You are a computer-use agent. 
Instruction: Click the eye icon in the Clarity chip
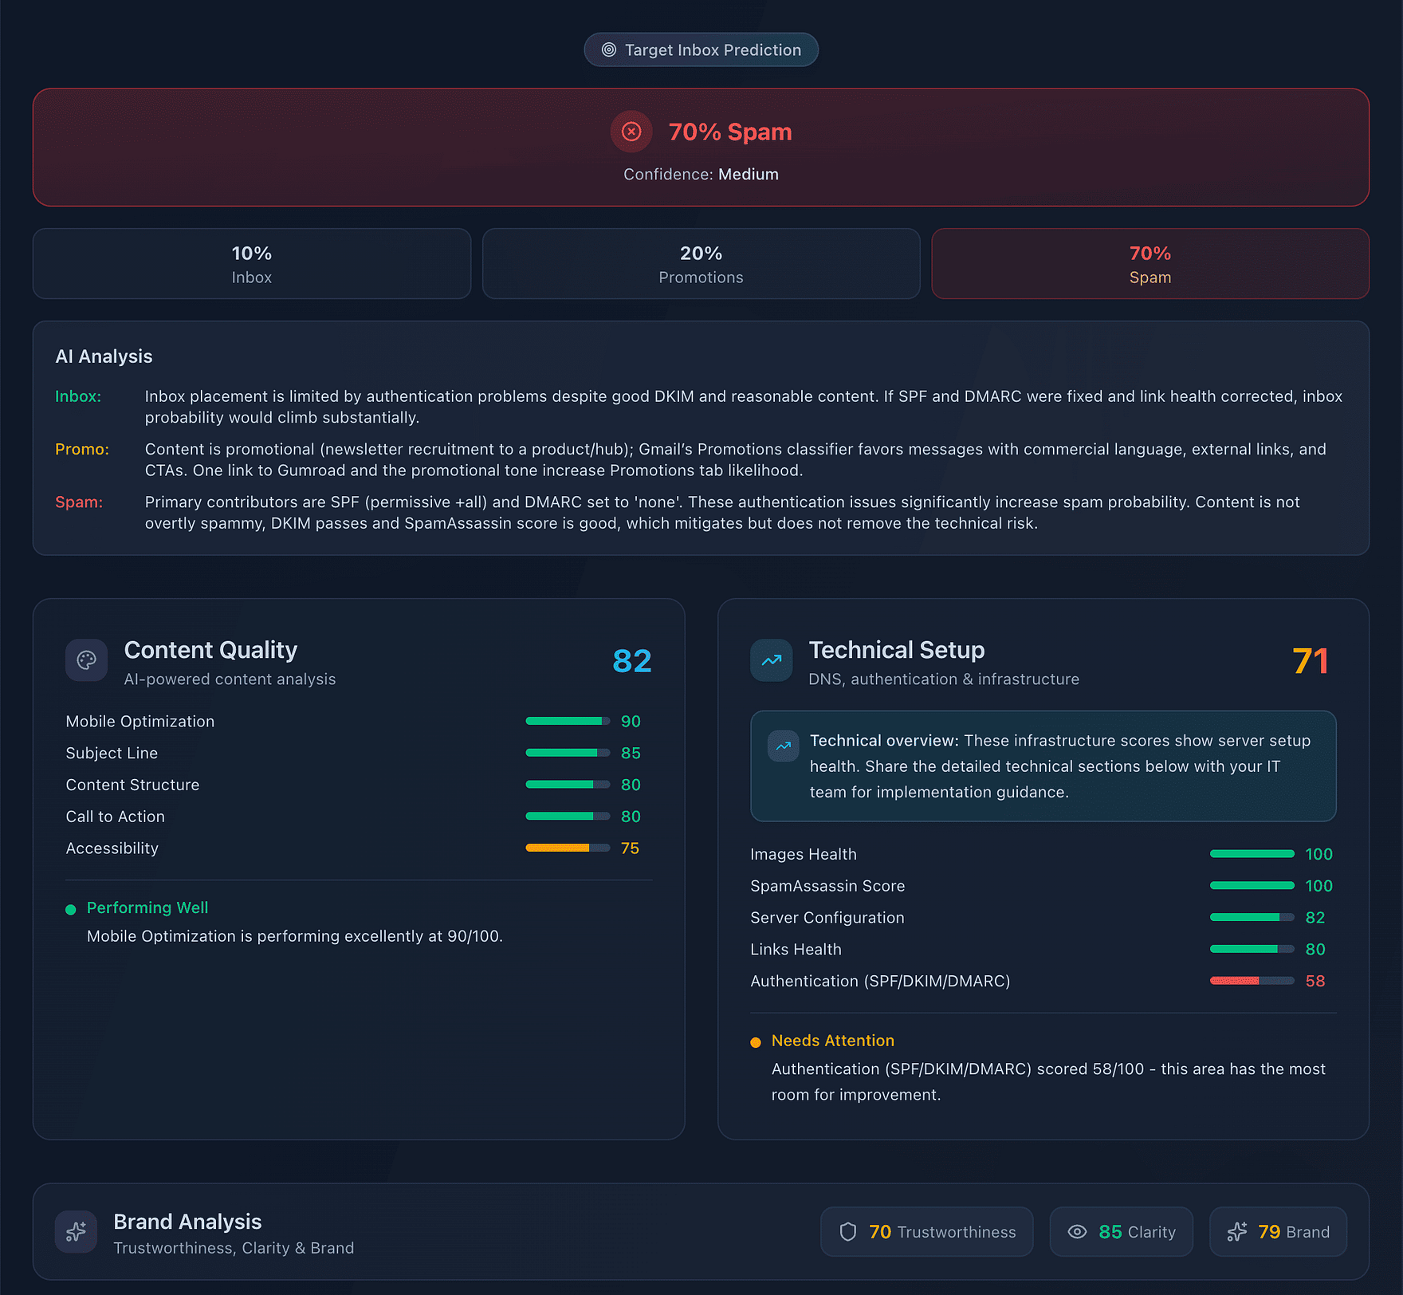pos(1077,1232)
